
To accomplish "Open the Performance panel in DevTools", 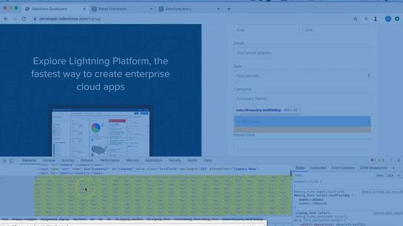I will (110, 161).
